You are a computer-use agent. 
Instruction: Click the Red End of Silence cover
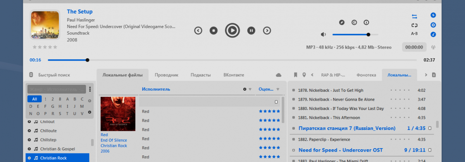click(118, 114)
